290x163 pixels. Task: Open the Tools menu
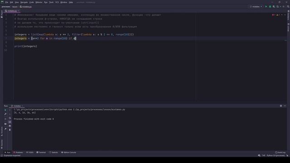(x=51, y=2)
